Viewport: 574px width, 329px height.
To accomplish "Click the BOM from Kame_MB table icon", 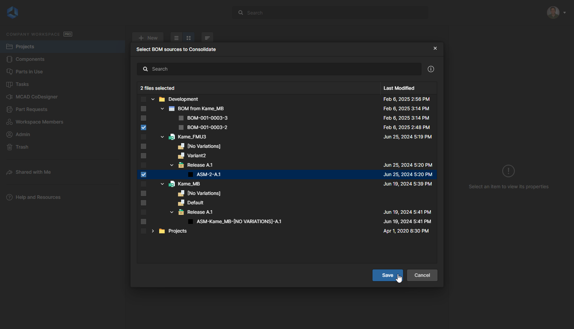I will [x=172, y=109].
